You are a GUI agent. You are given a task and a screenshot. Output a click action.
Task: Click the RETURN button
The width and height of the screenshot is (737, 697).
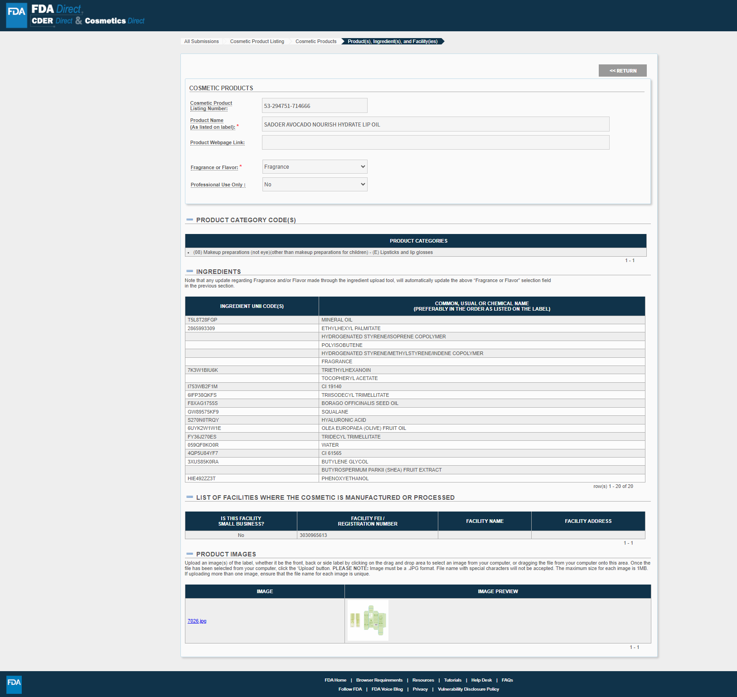click(x=622, y=71)
